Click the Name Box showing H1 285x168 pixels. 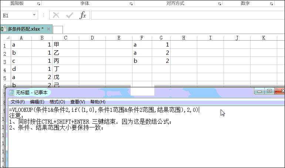coord(16,16)
